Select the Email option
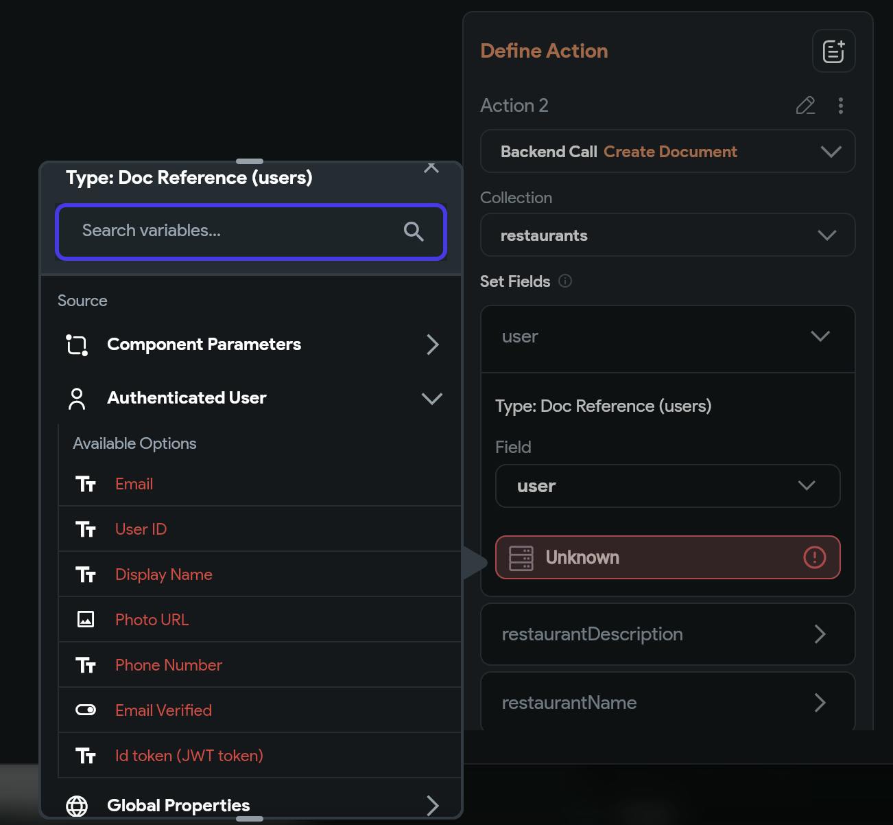Screen dimensions: 893x825 pos(260,484)
